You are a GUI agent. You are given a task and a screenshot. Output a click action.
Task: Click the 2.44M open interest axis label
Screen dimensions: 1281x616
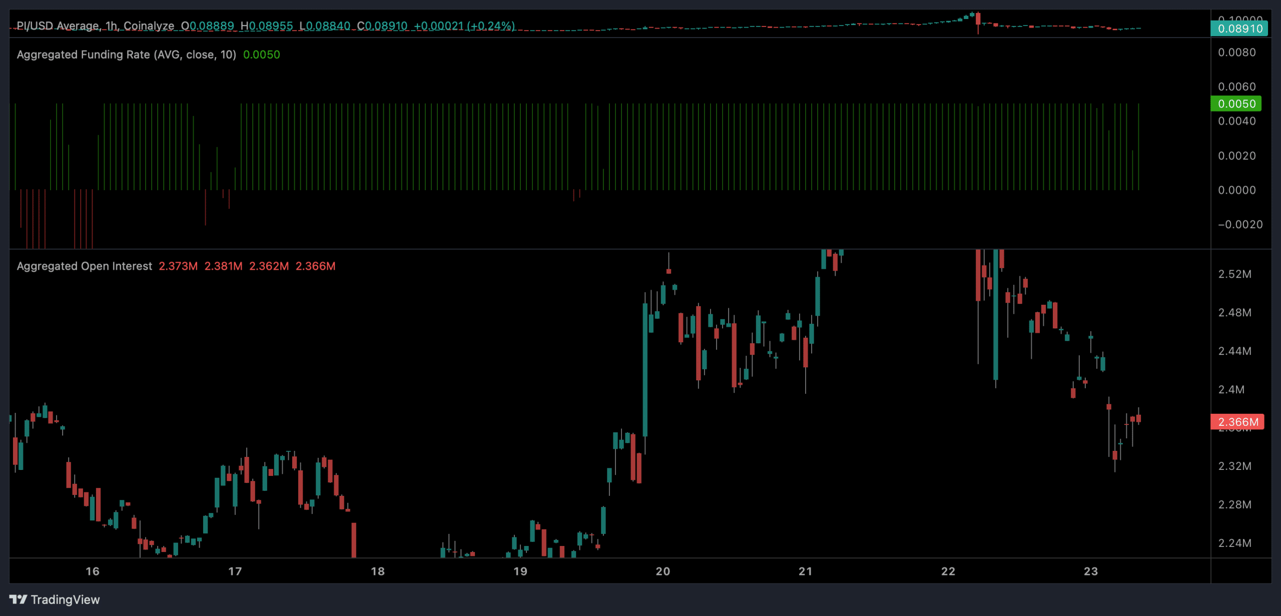click(x=1234, y=351)
